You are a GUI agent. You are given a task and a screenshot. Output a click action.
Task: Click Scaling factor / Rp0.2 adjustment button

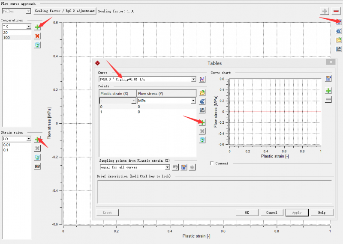point(65,11)
